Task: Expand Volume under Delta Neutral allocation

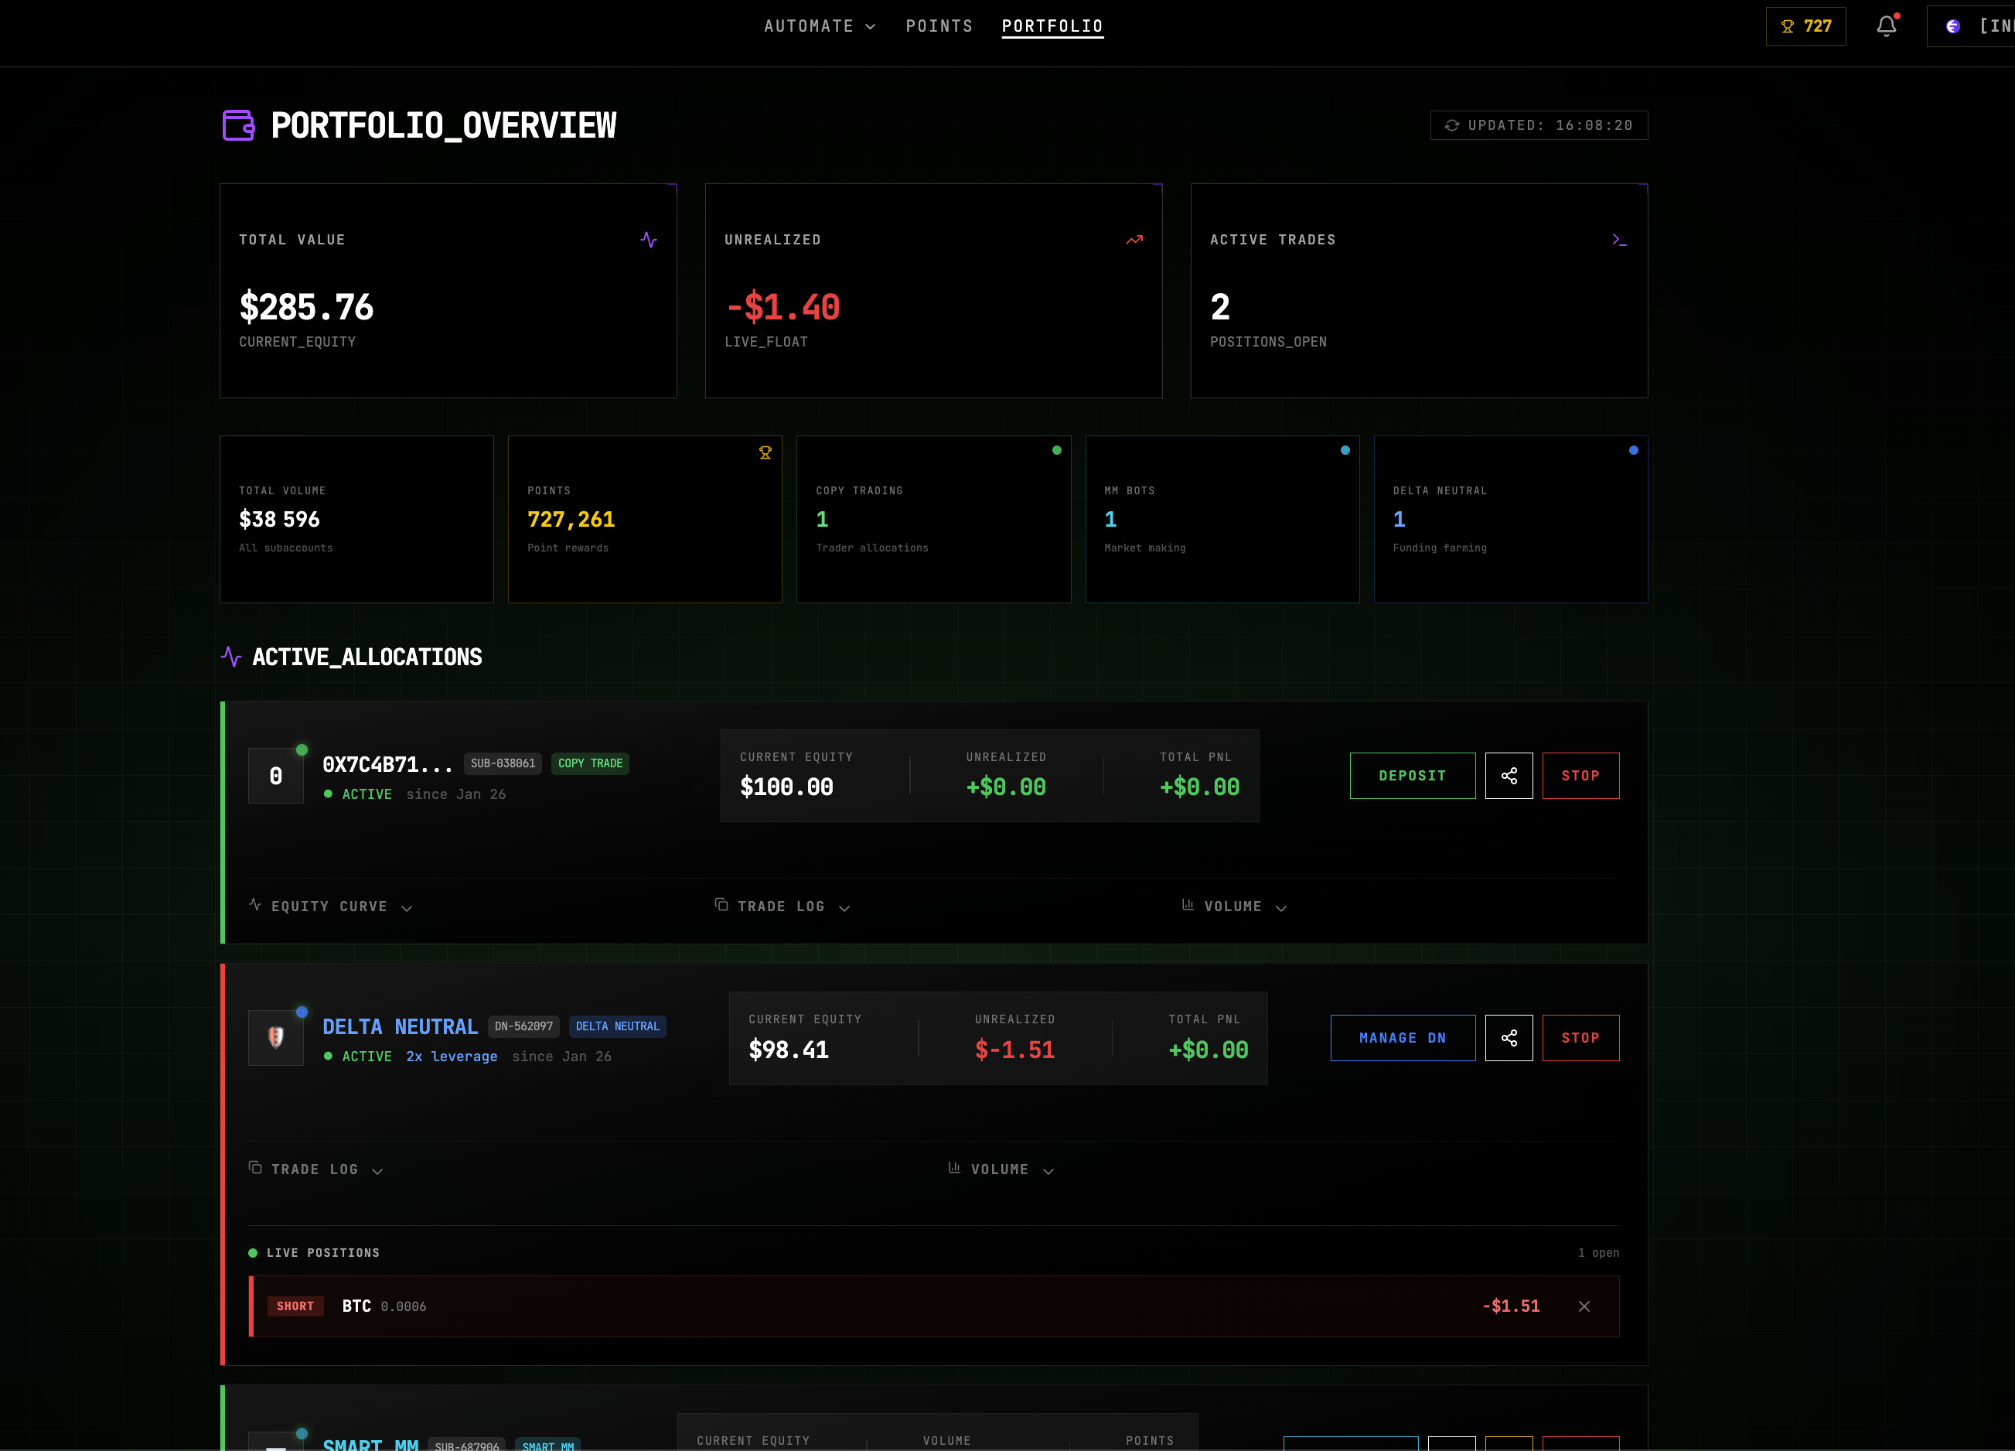Action: pos(1001,1169)
